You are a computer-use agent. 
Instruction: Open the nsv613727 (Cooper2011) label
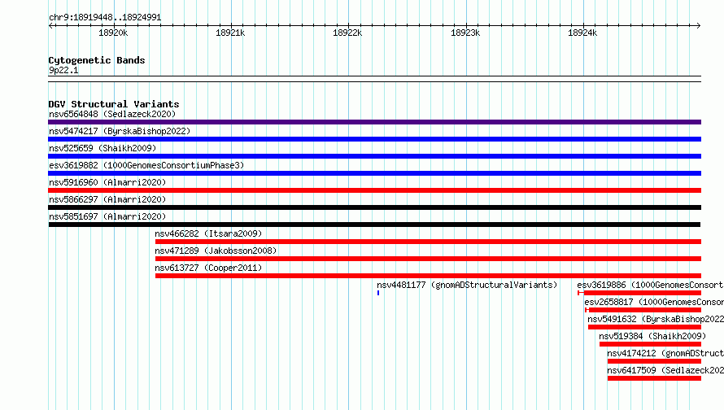[x=208, y=268]
